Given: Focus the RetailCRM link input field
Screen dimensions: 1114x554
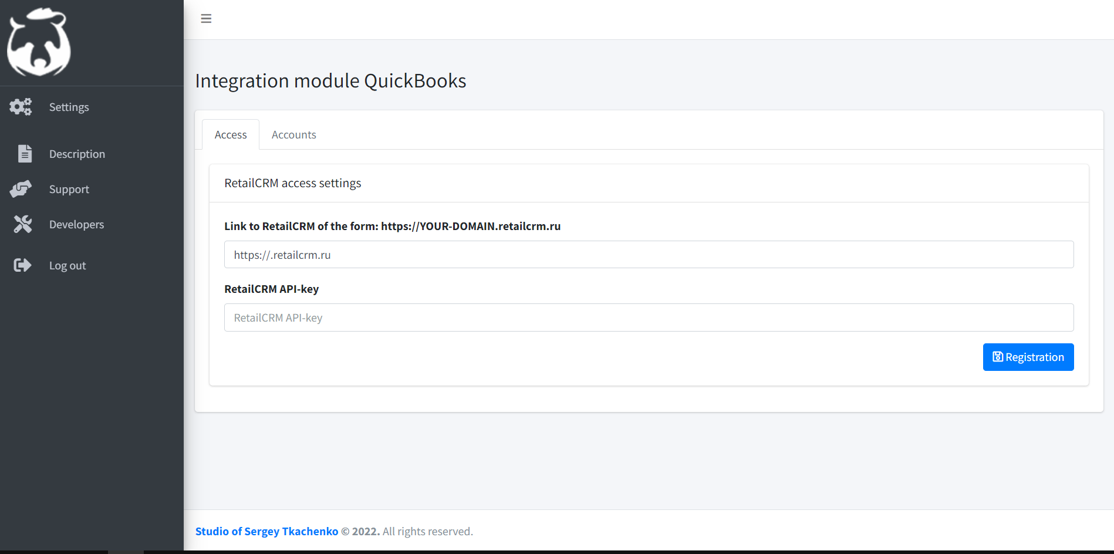Looking at the screenshot, I should (x=649, y=255).
